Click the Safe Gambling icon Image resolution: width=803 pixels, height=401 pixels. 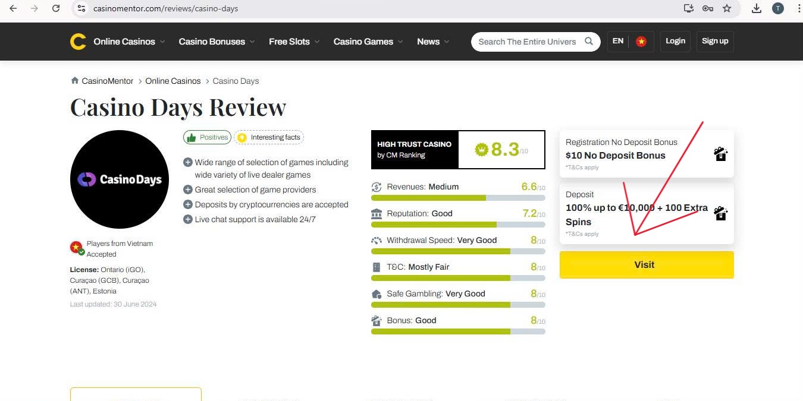point(377,294)
